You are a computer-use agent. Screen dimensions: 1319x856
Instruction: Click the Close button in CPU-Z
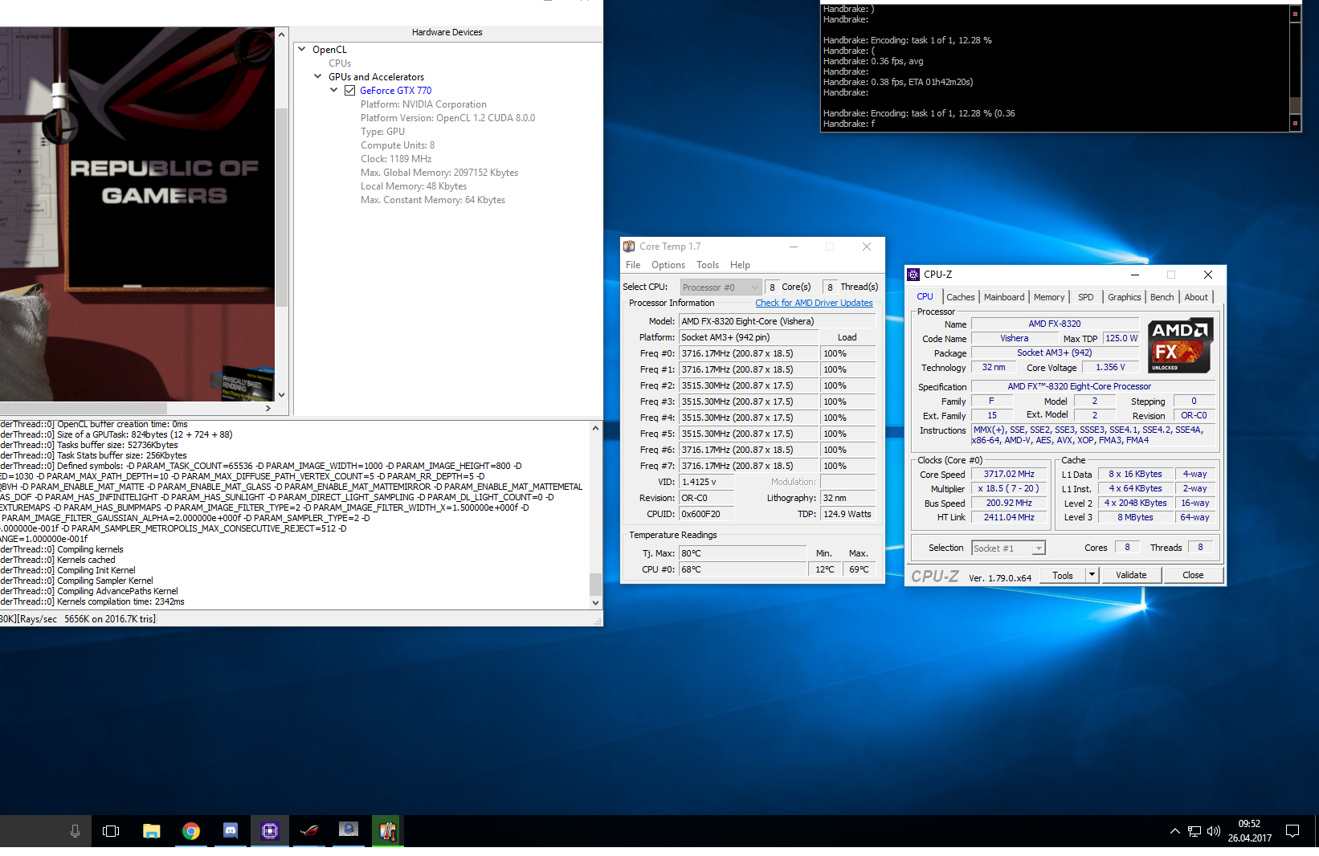click(1193, 575)
